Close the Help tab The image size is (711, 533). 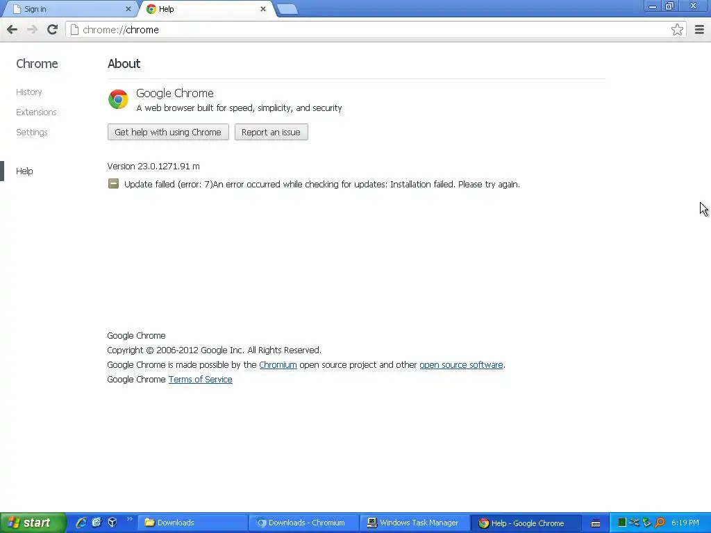coord(263,9)
